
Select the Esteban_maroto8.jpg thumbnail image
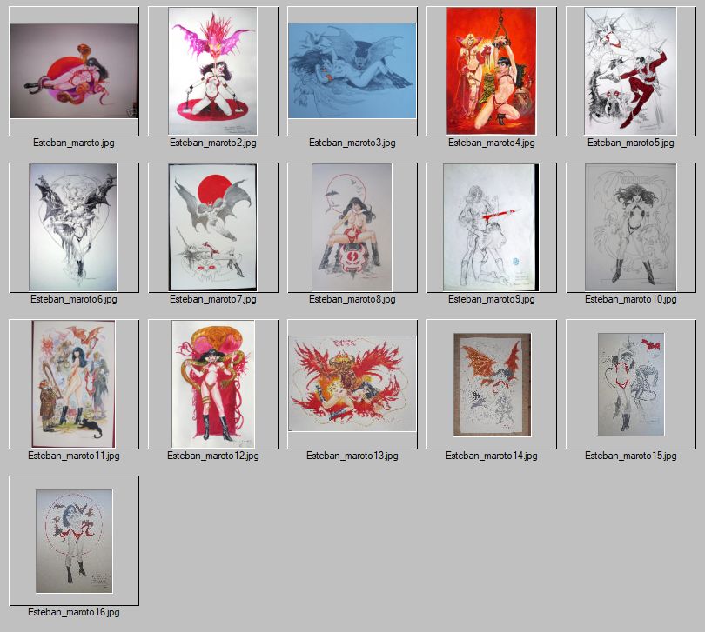pos(352,227)
